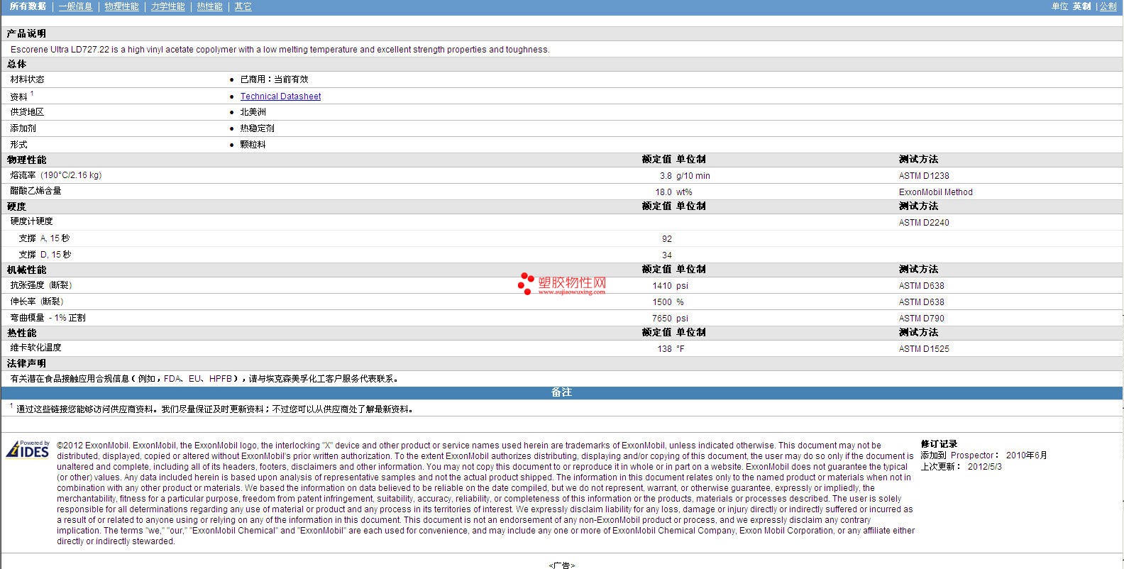Click the Shore A hardness value 92
1124x569 pixels.
pyautogui.click(x=666, y=239)
